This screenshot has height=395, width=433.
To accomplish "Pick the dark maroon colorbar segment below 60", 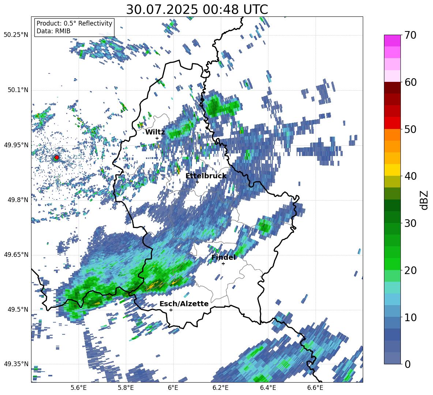I will coord(392,88).
